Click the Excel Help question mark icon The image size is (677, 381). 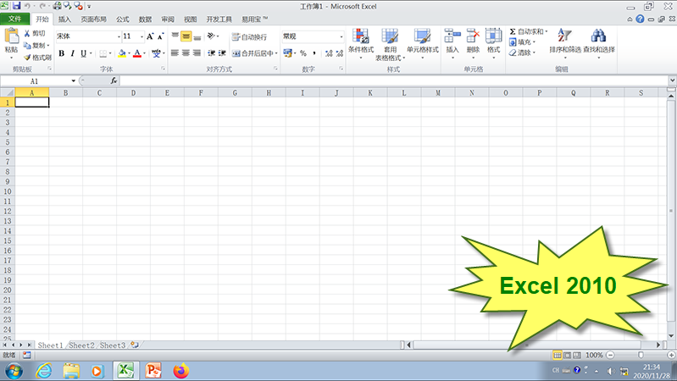640,19
